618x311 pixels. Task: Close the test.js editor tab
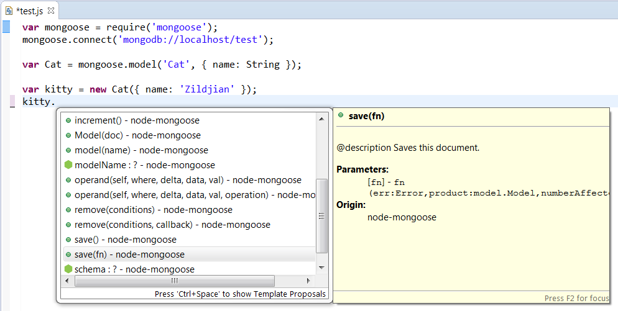51,11
